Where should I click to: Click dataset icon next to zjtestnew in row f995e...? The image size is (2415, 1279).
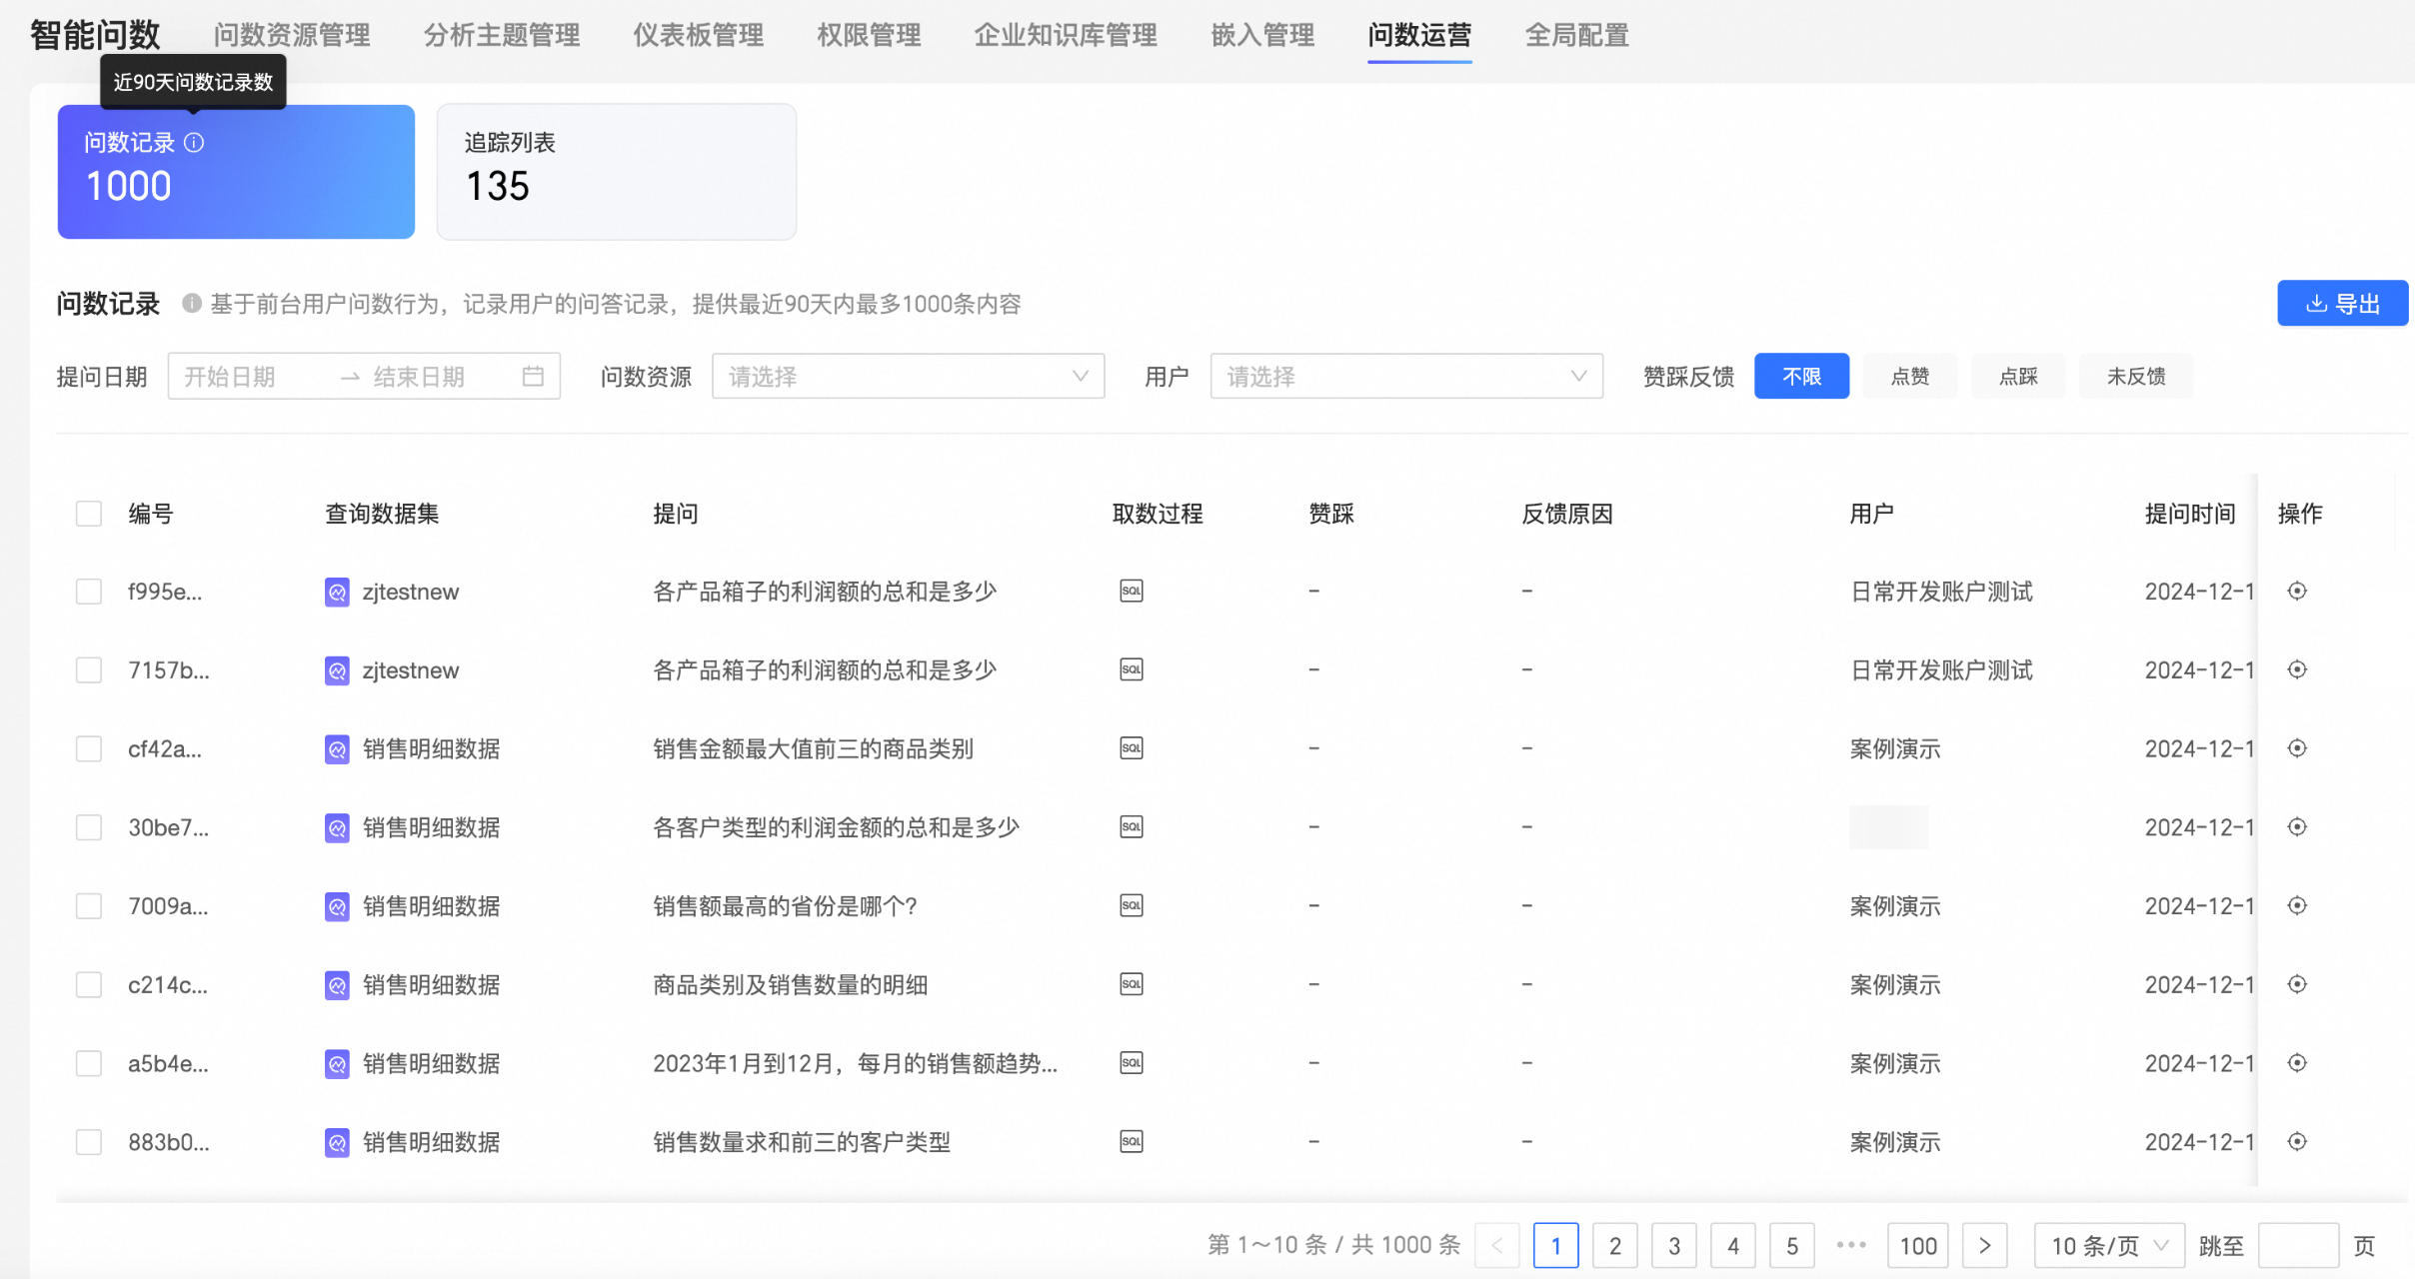click(337, 593)
